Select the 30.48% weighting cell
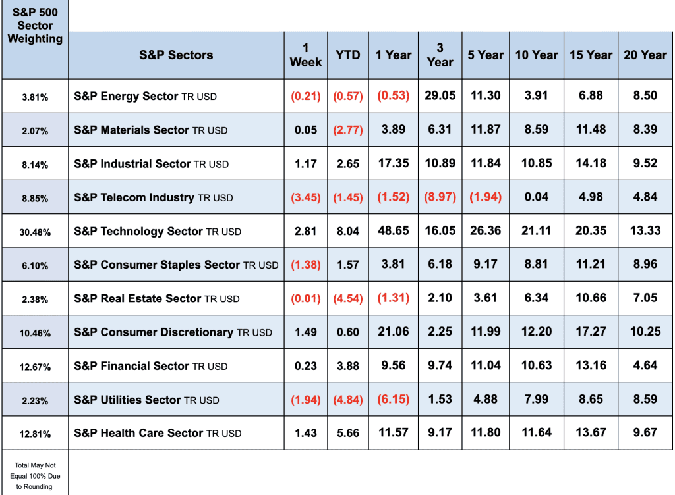The image size is (675, 495). coord(35,232)
